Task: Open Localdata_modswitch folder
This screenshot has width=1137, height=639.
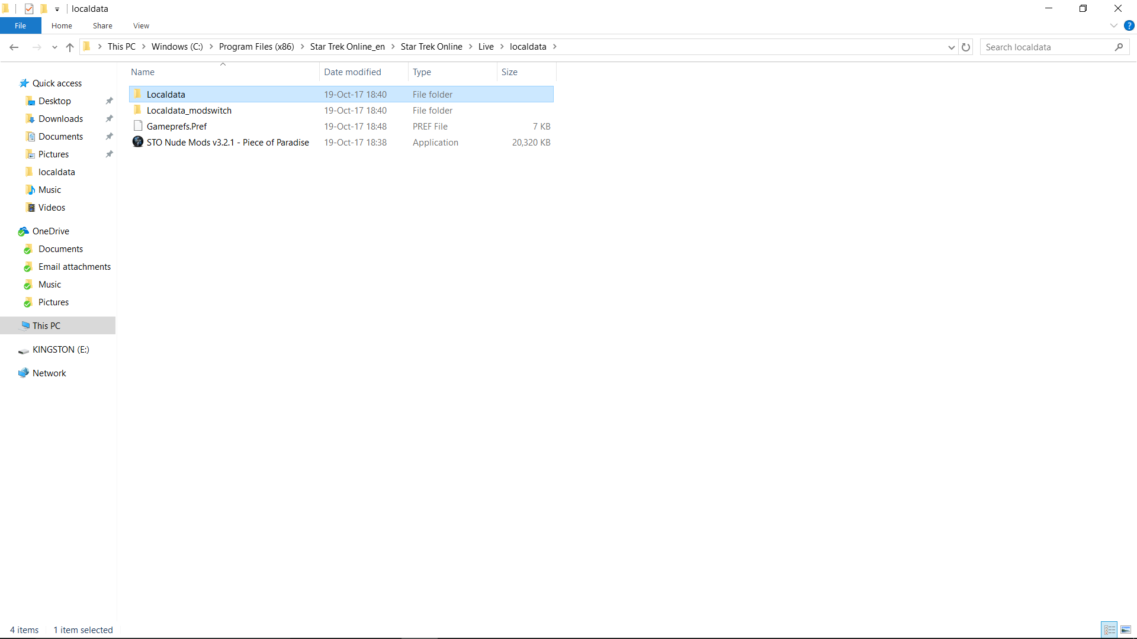Action: 189,111
